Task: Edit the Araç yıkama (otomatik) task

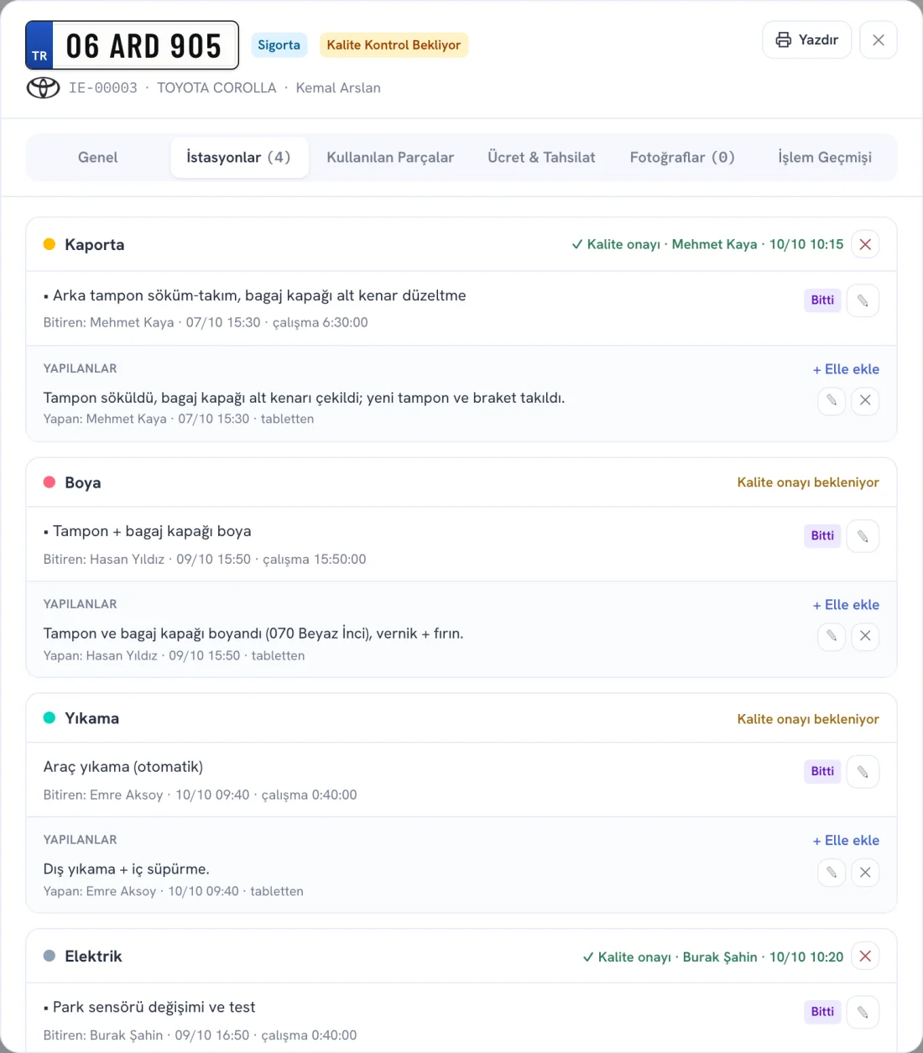Action: pyautogui.click(x=863, y=772)
